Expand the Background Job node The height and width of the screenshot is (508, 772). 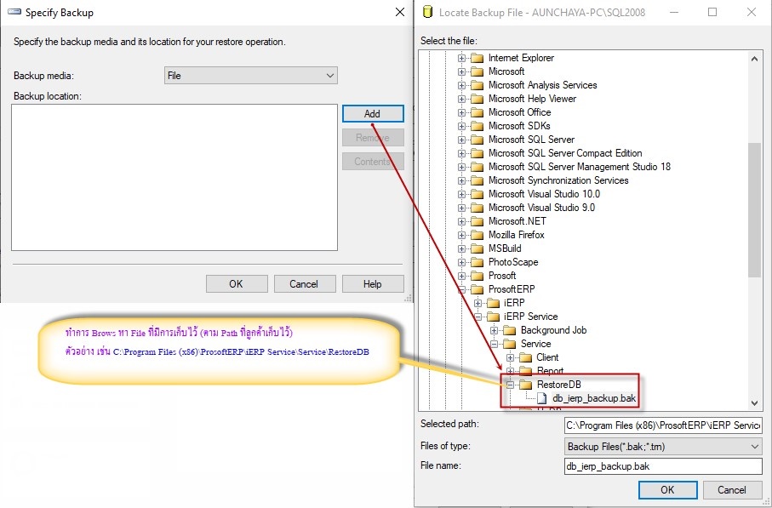(x=494, y=330)
